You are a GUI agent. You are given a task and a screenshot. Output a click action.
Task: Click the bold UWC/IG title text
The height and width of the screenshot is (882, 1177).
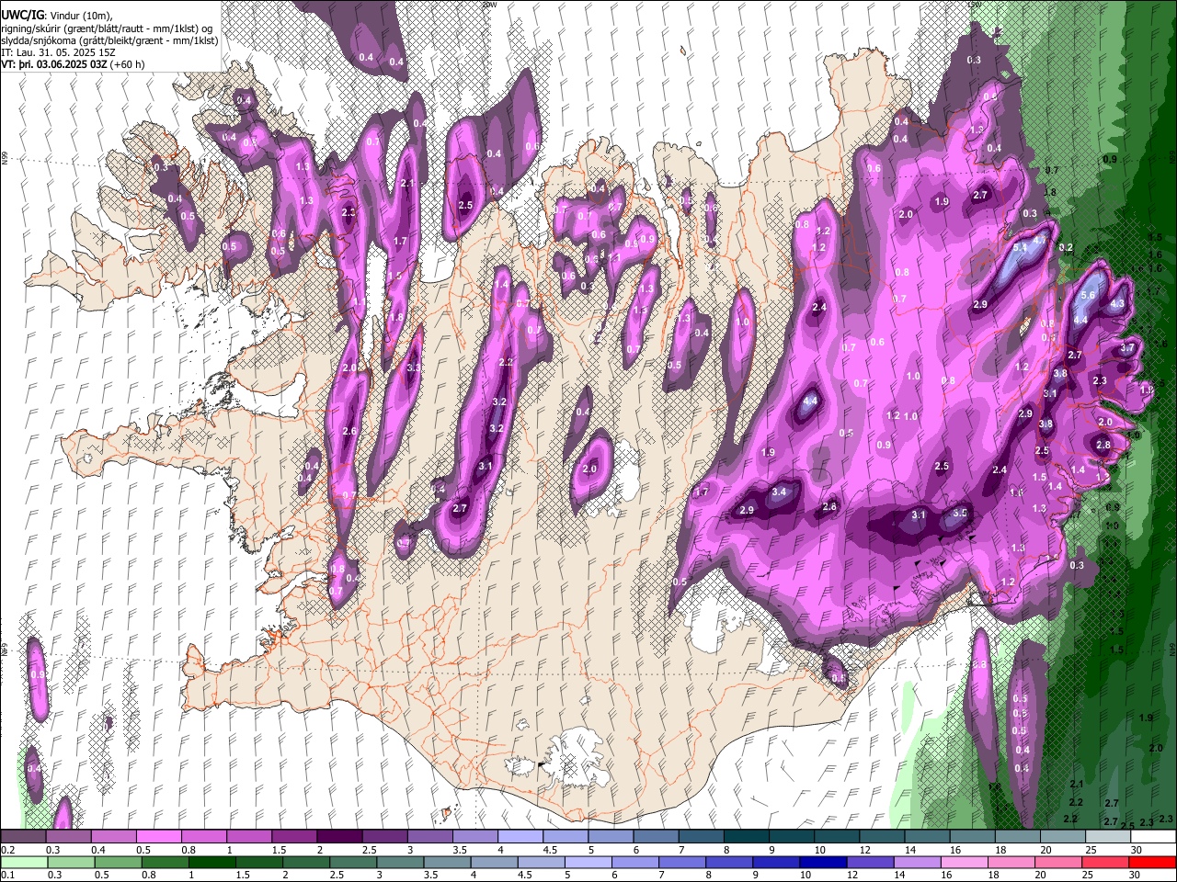[x=22, y=16]
